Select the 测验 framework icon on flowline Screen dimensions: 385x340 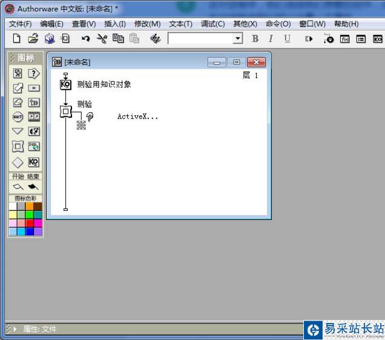(66, 112)
